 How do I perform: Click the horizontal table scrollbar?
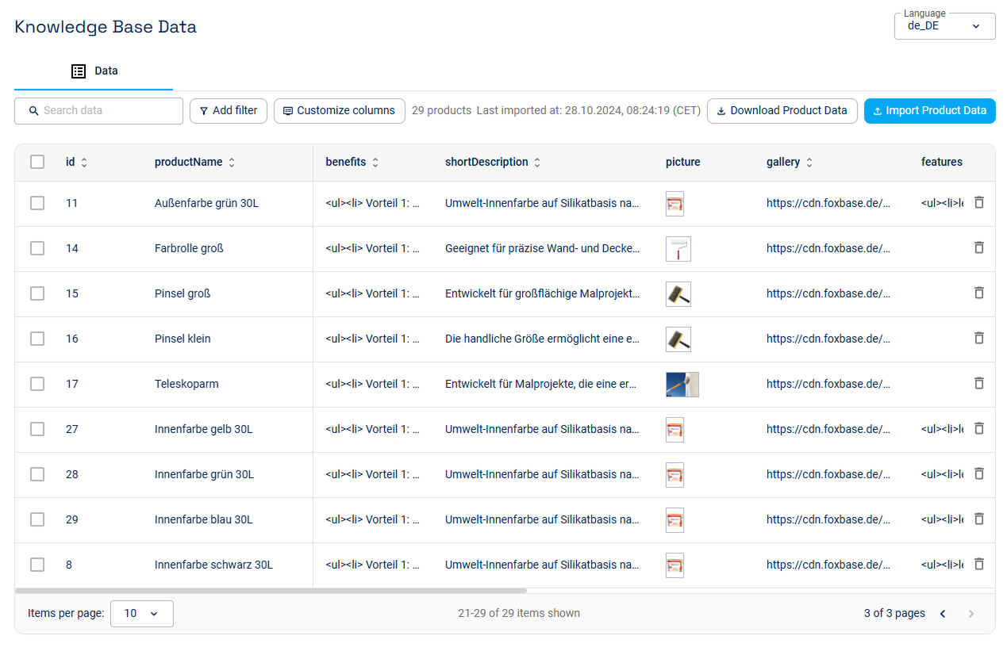(271, 591)
